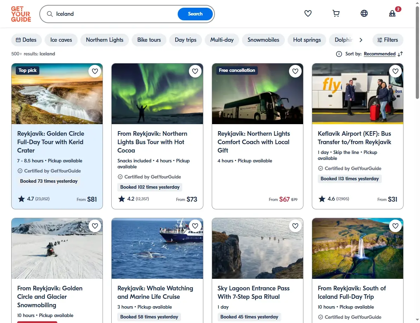The width and height of the screenshot is (420, 323).
Task: Click the From $31 price
Action: 387,199
